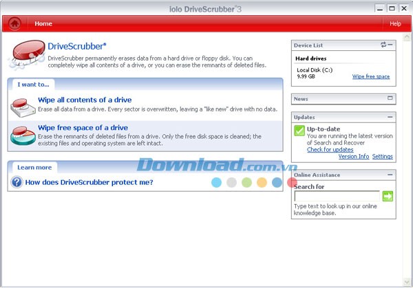The image size is (413, 288).
Task: Open Settings link in Updates panel
Action: [x=383, y=157]
